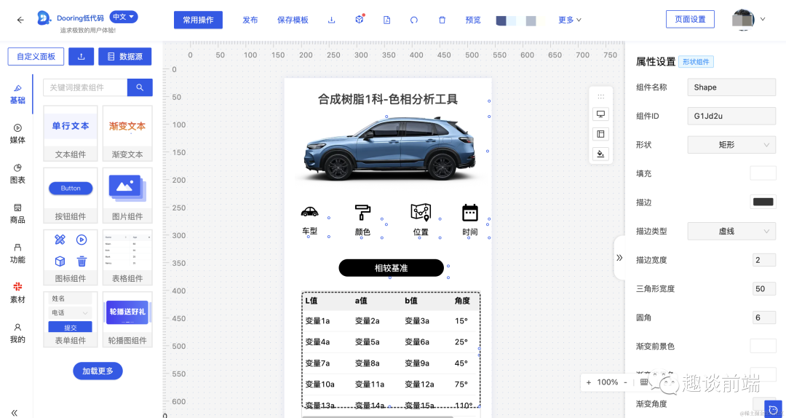The width and height of the screenshot is (786, 418).
Task: Click the search magnifier button
Action: click(x=140, y=87)
